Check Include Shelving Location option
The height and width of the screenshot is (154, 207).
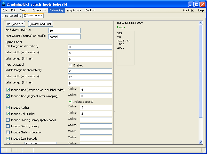(8, 132)
